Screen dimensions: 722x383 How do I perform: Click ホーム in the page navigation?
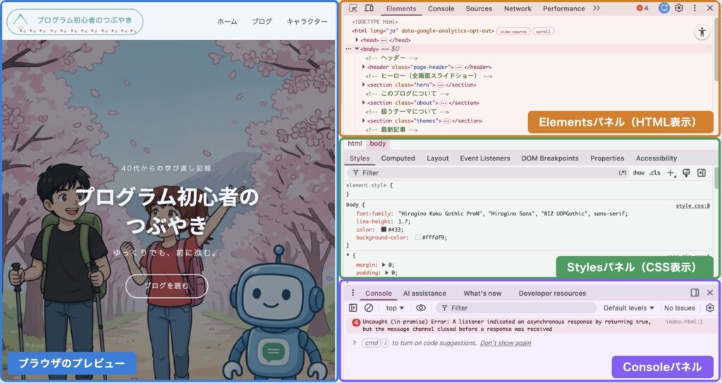pos(227,21)
